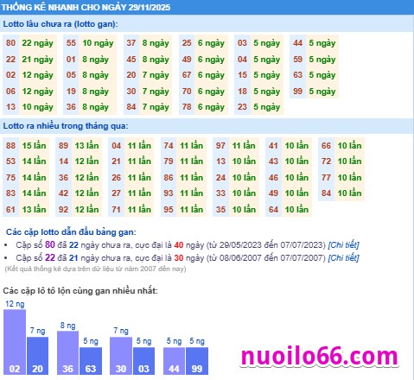Click number 61 beside '13 lần'
Image resolution: width=414 pixels, height=380 pixels.
[10, 209]
